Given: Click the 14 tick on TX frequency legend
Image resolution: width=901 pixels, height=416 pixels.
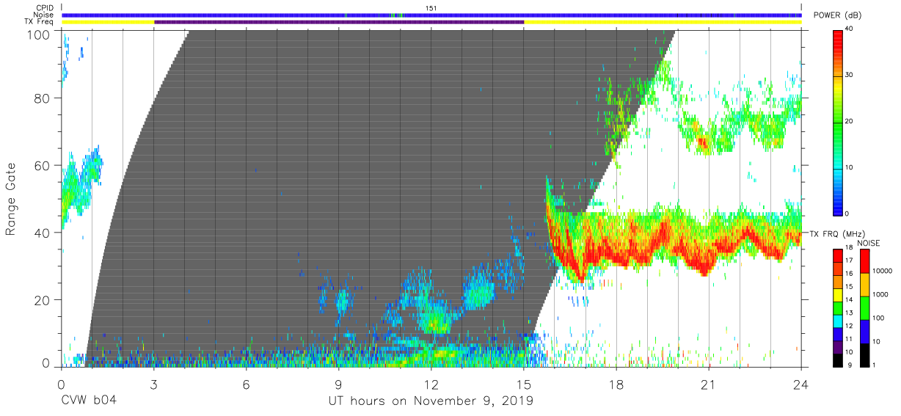Looking at the screenshot, I should tap(848, 301).
